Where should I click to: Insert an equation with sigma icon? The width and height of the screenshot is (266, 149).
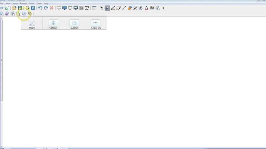(x=18, y=14)
